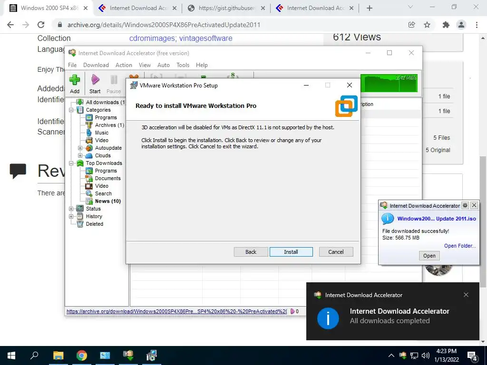Open the Action menu
Screen dimensions: 487x365
[124, 65]
